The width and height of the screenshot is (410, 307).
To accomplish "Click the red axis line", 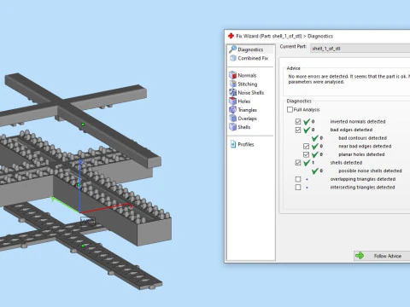I will [107, 208].
